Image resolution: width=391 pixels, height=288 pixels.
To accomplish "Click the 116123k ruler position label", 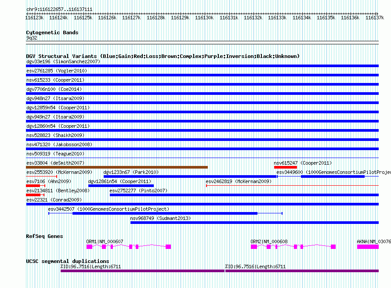I will pyautogui.click(x=34, y=18).
